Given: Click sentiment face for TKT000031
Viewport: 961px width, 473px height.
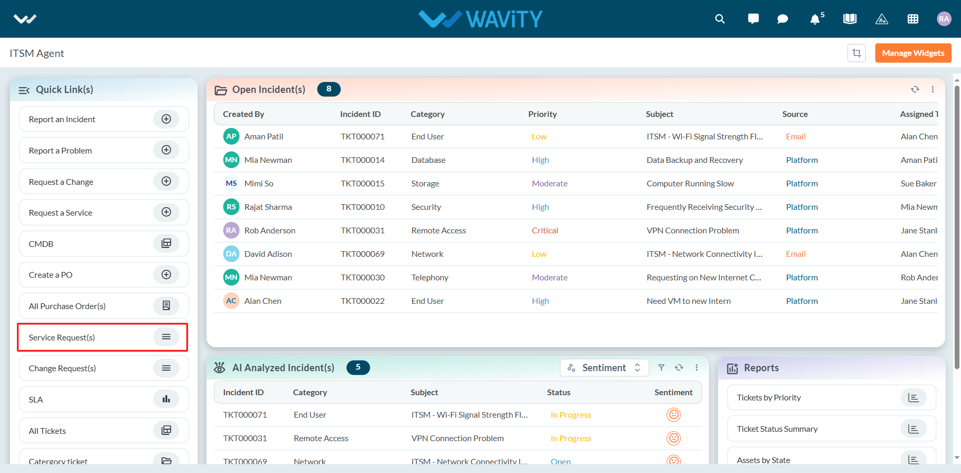Looking at the screenshot, I should (673, 438).
